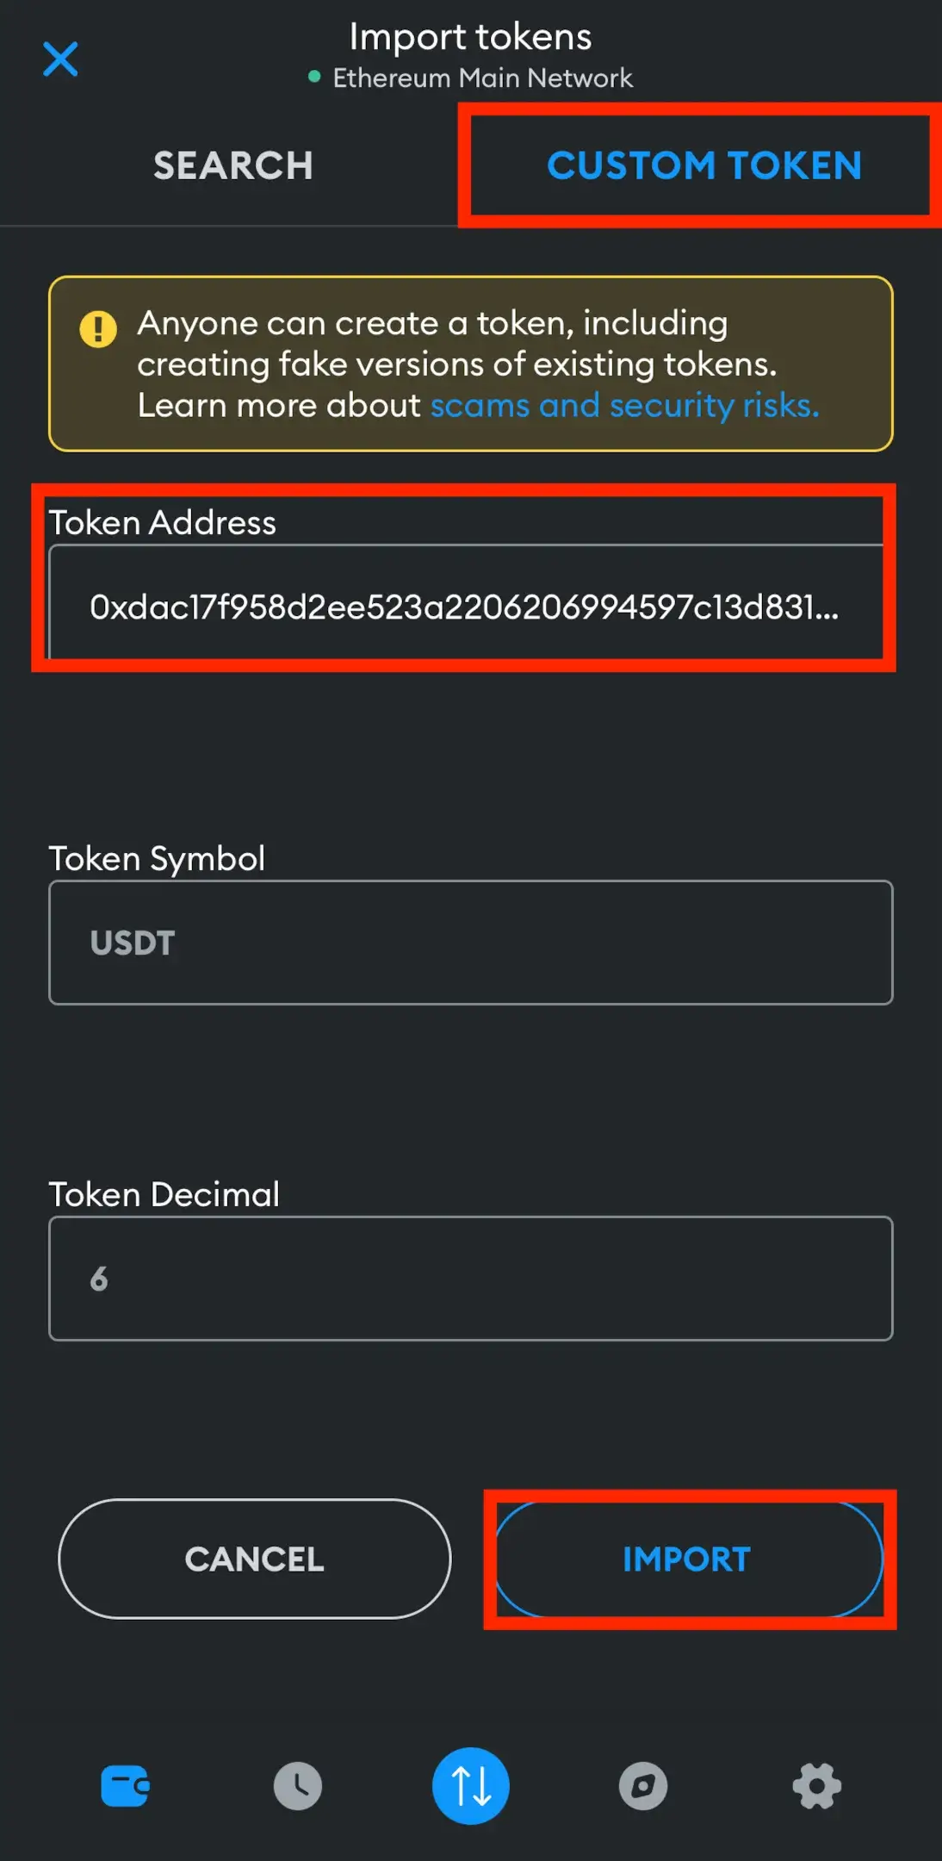942x1861 pixels.
Task: Open the transaction history clock icon
Action: (298, 1786)
